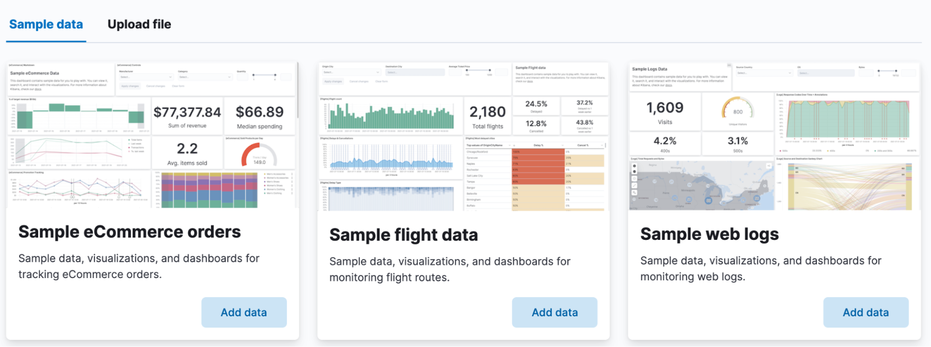Click the $77,377.84 Sum of revenue metric
Screen dimensions: 931x347
coord(187,116)
